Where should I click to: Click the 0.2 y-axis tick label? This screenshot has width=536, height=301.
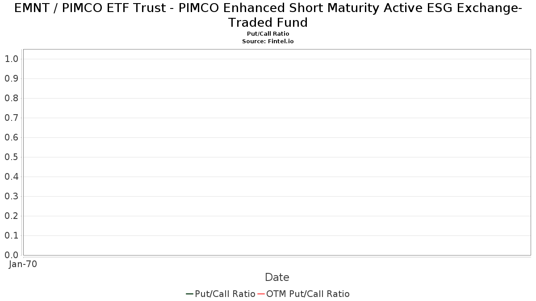tap(11, 216)
